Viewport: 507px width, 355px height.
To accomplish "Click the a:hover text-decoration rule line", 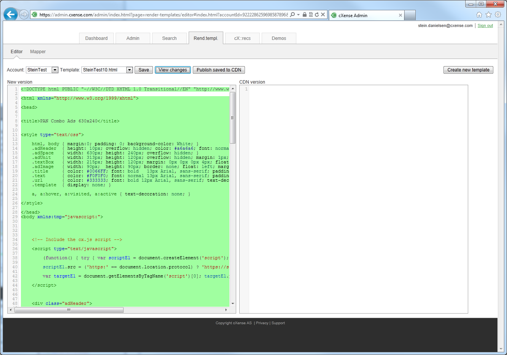I will pos(111,194).
